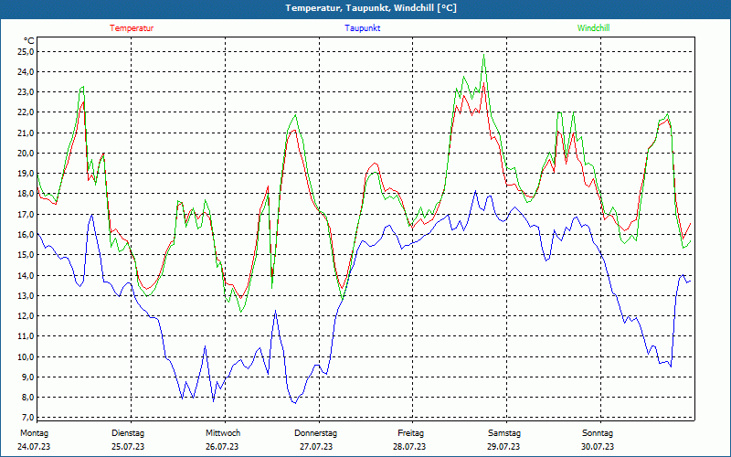
Task: Click the Dienstag day label
Action: [128, 433]
